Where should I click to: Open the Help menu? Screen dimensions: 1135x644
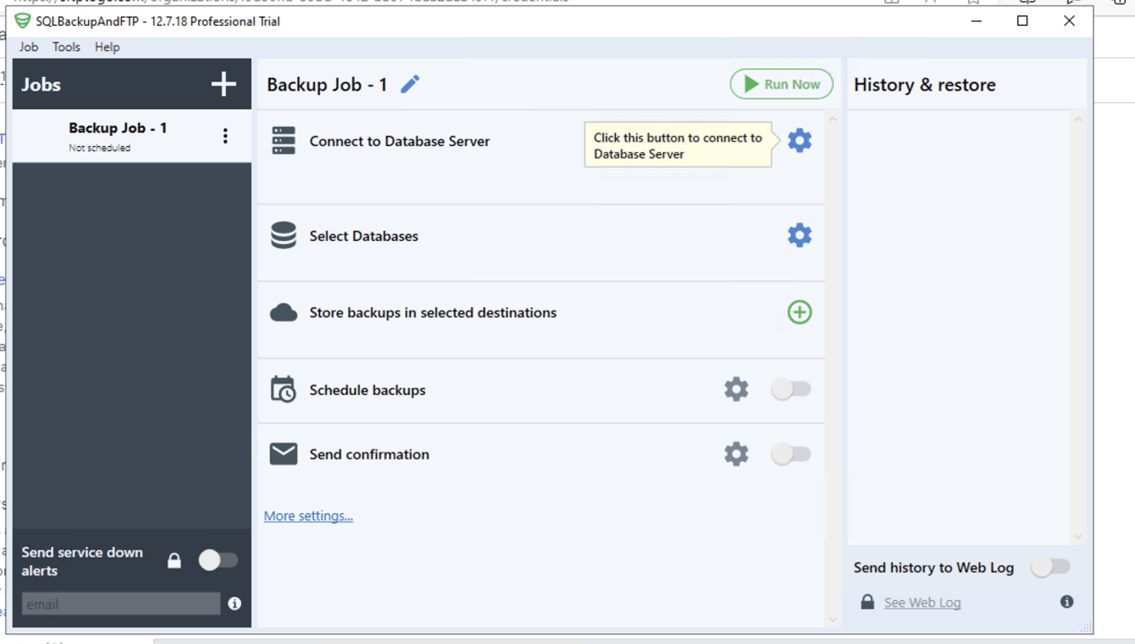(107, 47)
